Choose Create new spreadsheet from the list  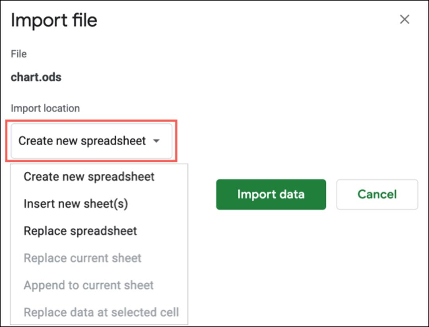tap(89, 177)
